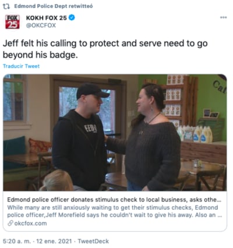Viewport: 233px width, 248px height.
Task: Open the Edmond Police Dept retwitteó link
Action: [54, 6]
